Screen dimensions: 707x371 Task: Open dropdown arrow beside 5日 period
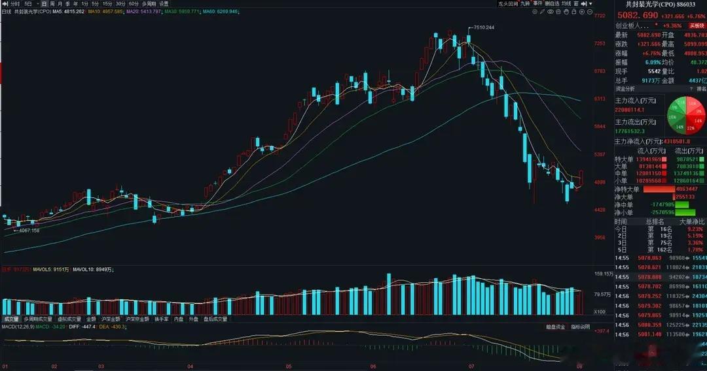click(x=37, y=4)
